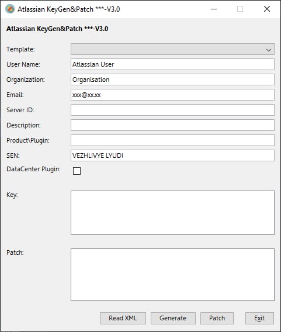Select the Organization input field
Screen dimensions: 281x332
pyautogui.click(x=172, y=79)
